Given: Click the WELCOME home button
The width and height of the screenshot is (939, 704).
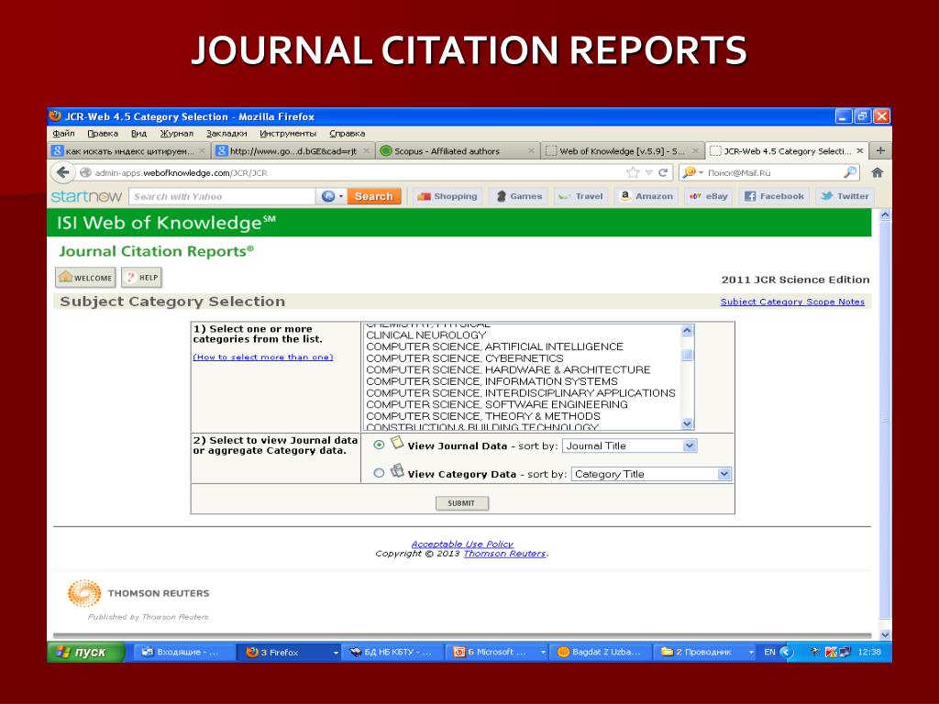Looking at the screenshot, I should click(x=85, y=277).
